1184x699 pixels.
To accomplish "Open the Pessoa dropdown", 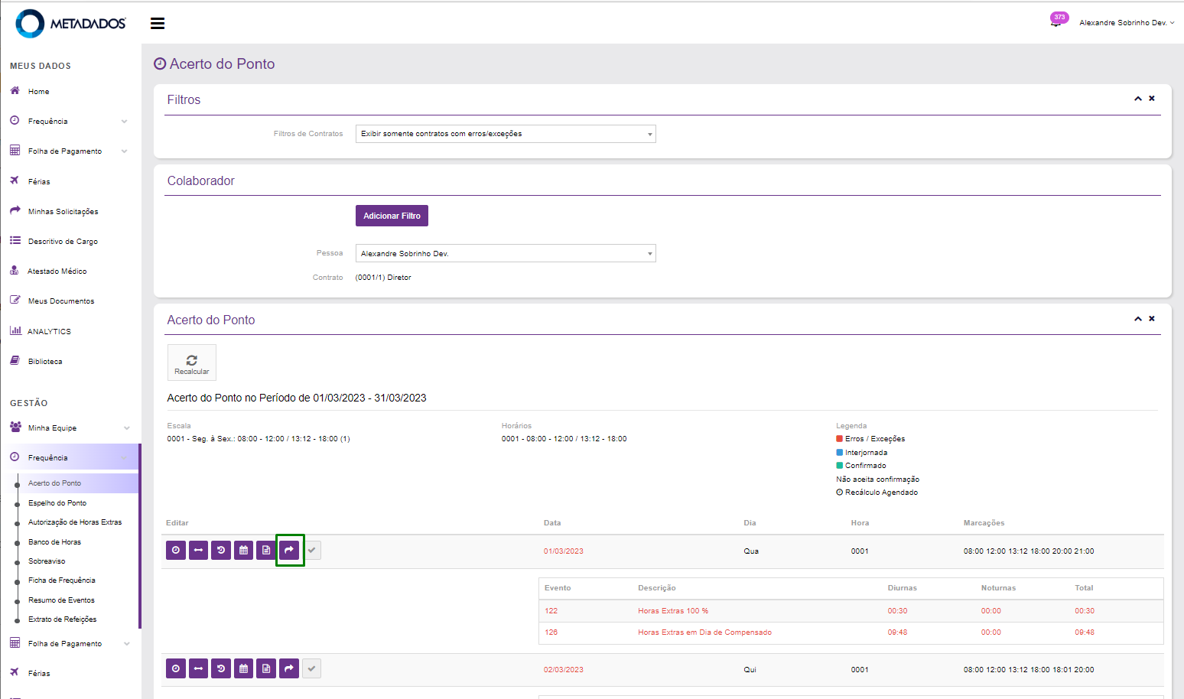I will pos(505,253).
